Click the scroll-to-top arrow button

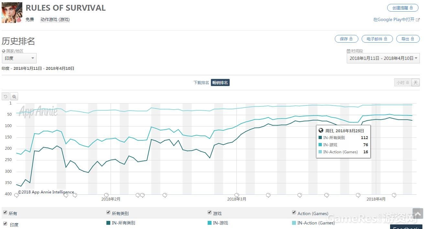tap(418, 213)
